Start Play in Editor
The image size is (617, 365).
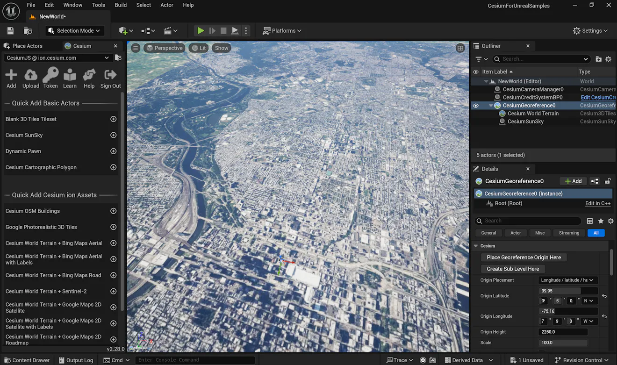point(201,31)
